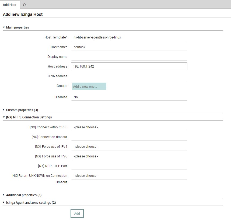Open Force use of IPv4 dropdown
This screenshot has height=222, width=231.
(129, 147)
